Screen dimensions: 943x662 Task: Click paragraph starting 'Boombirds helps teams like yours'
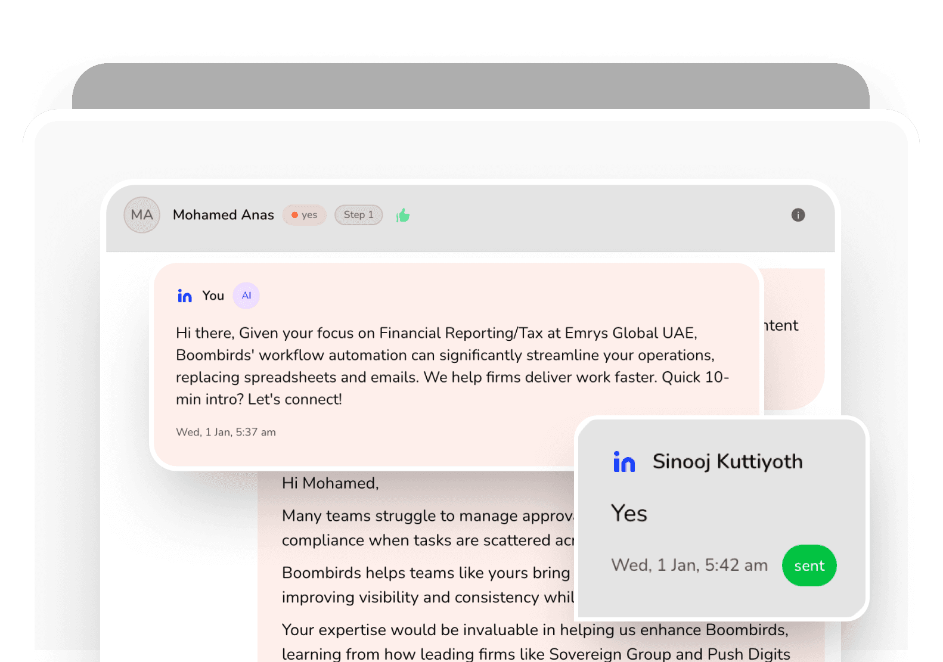[428, 585]
